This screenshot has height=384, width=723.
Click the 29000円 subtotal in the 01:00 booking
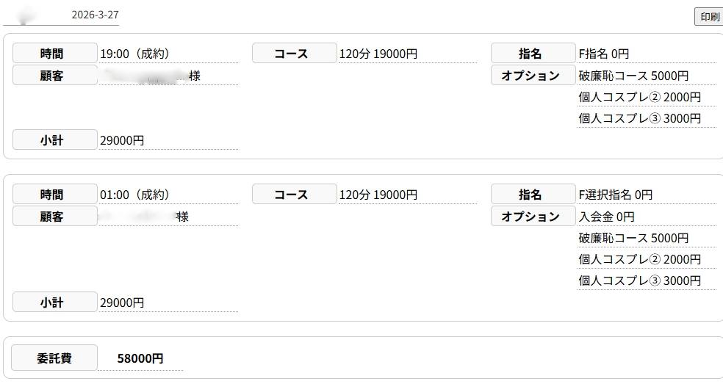pyautogui.click(x=122, y=303)
